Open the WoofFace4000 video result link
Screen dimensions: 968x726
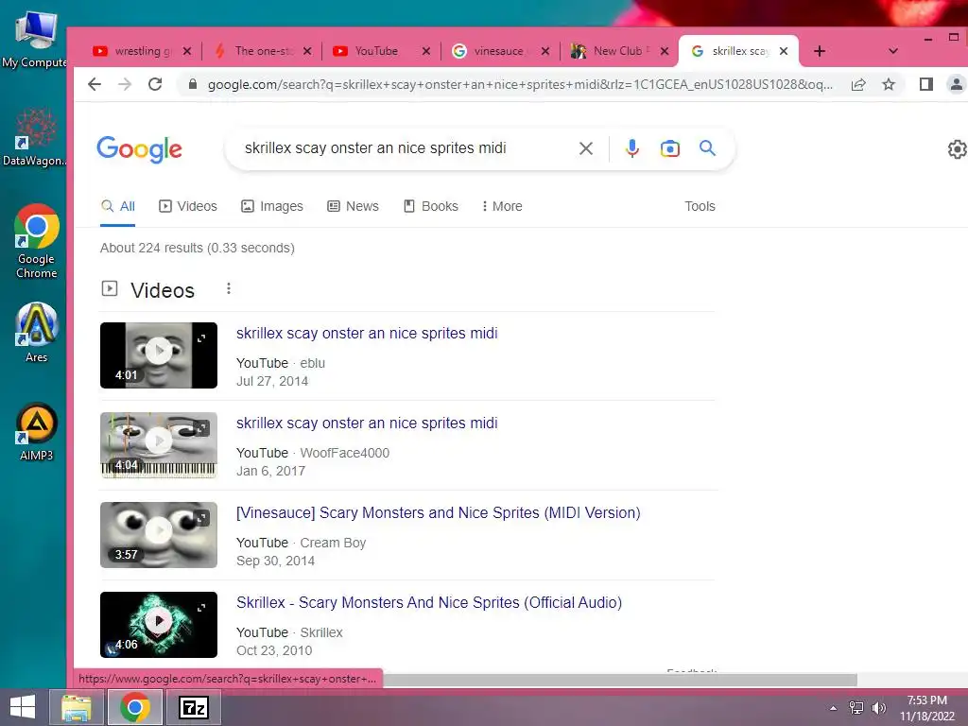pyautogui.click(x=367, y=423)
